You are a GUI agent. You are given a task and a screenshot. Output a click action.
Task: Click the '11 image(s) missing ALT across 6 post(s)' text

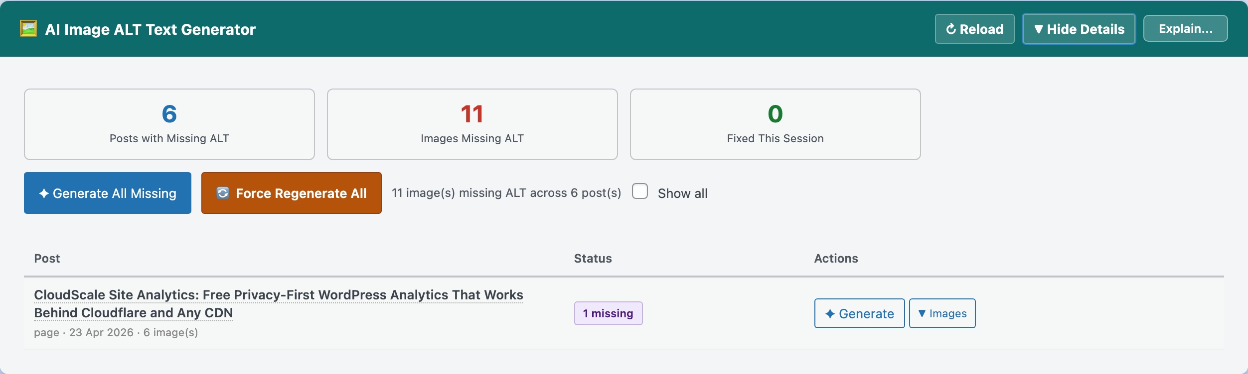pos(506,193)
